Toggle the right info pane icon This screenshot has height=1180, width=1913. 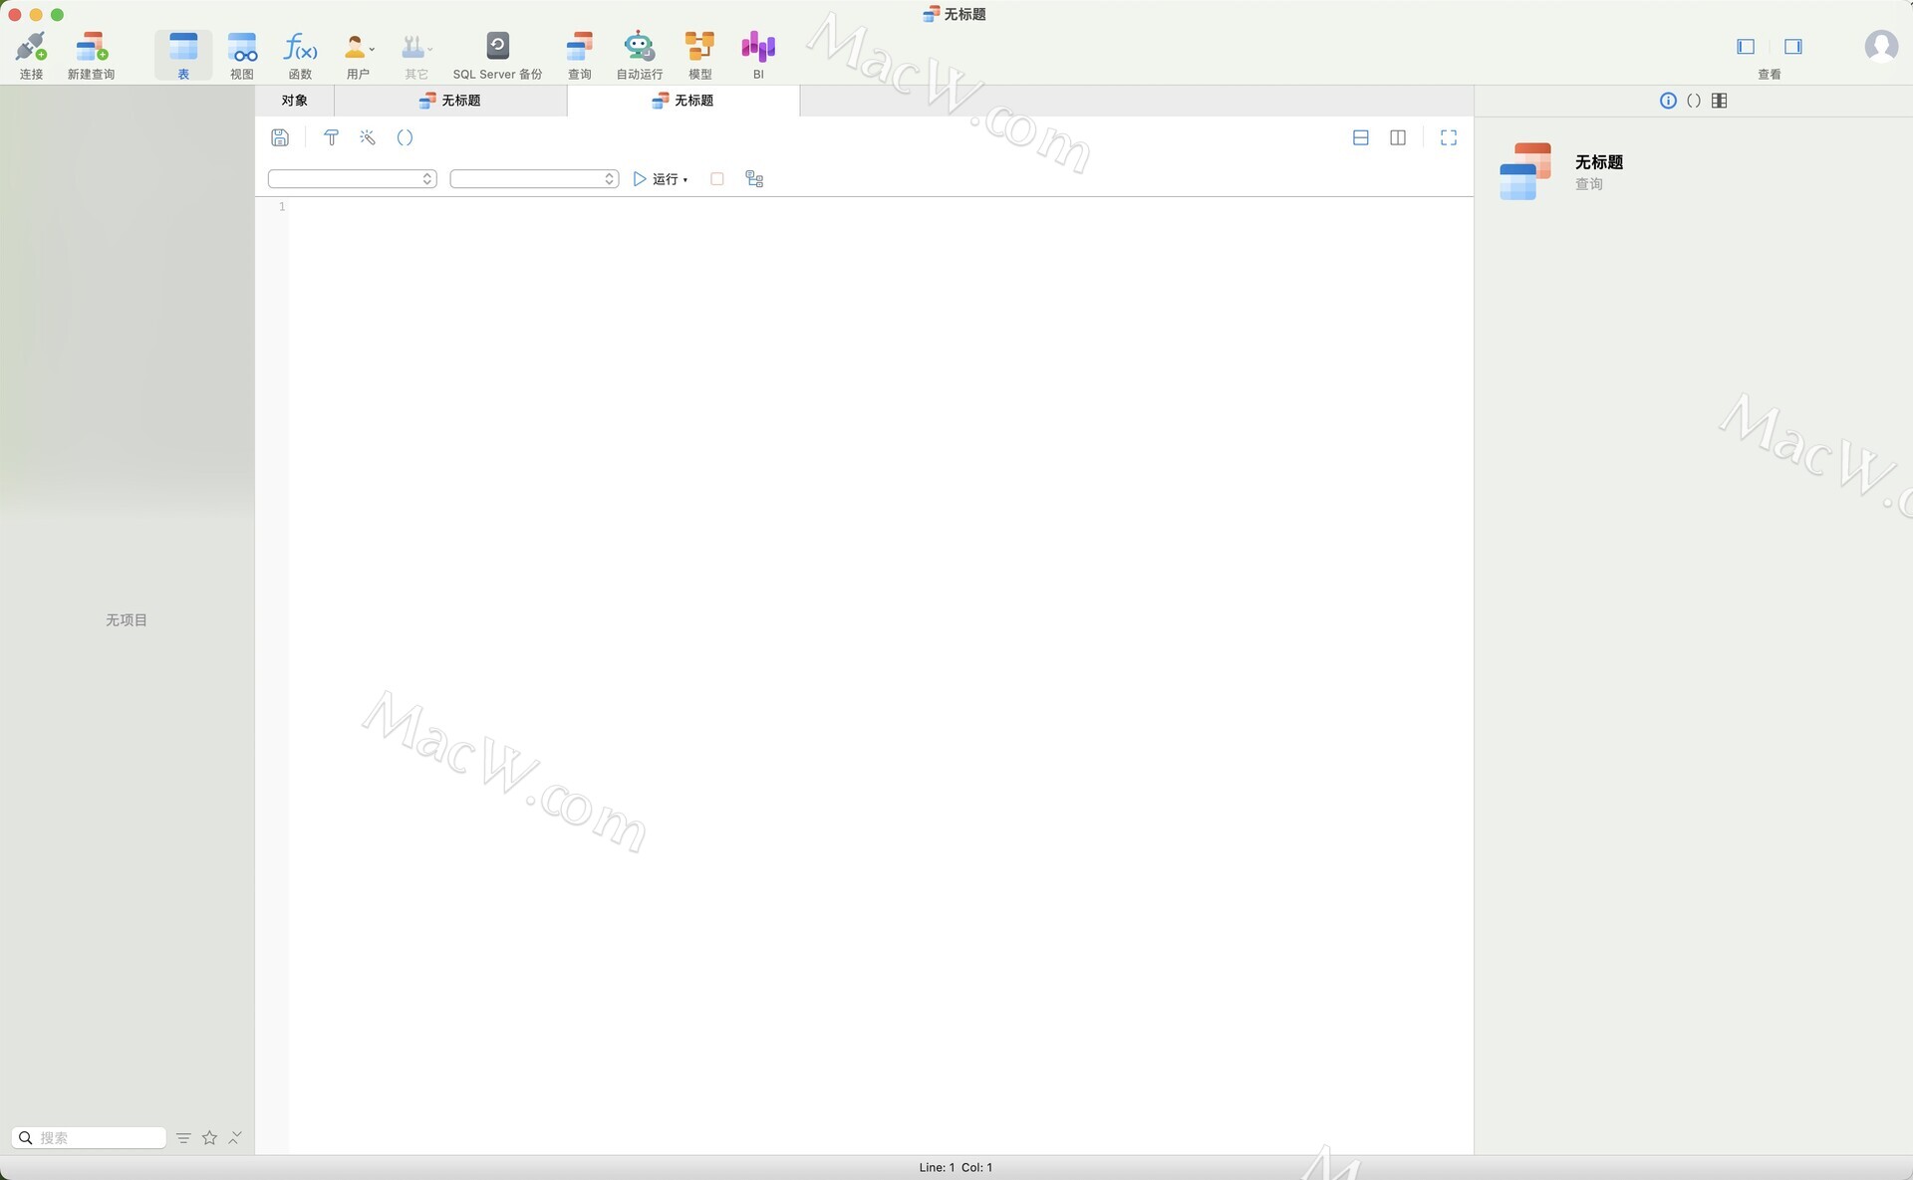[1793, 47]
